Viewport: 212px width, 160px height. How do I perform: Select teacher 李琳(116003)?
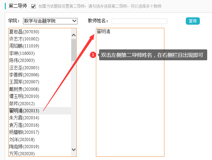22,53
